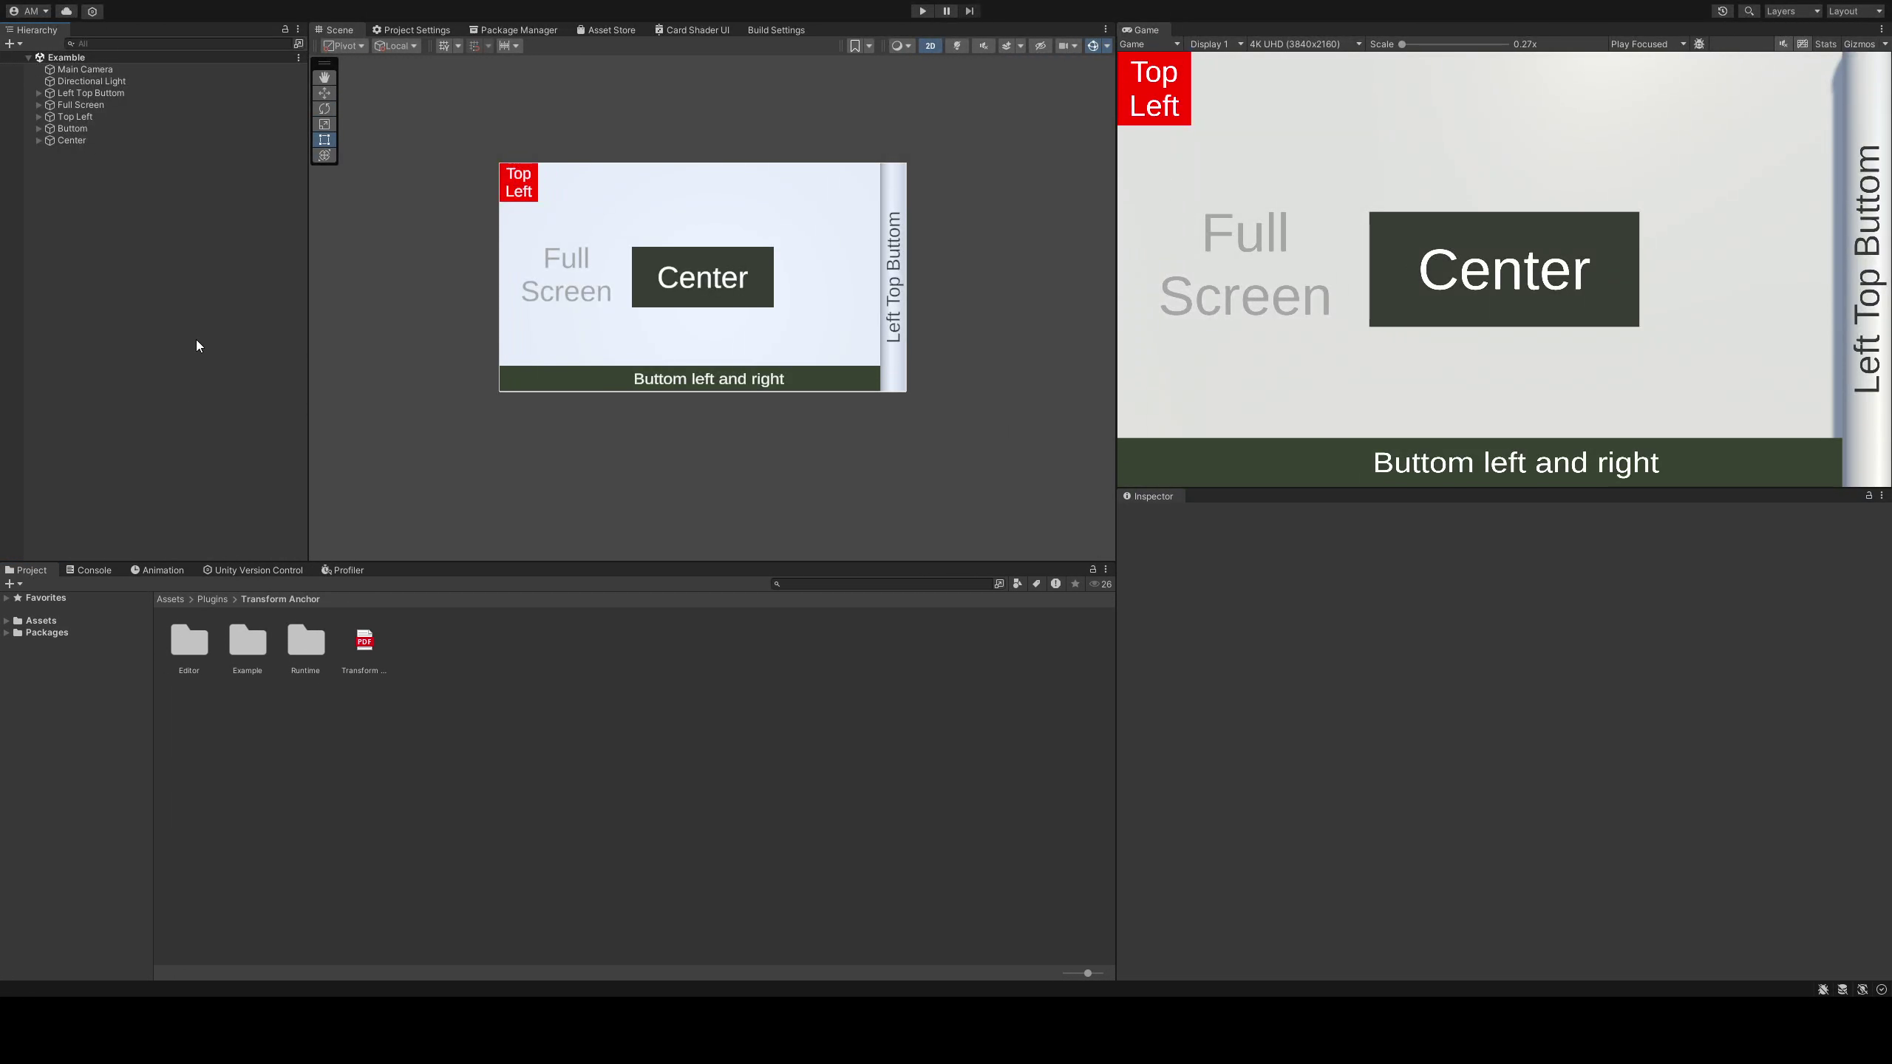
Task: Toggle Scene lighting button
Action: tap(957, 46)
